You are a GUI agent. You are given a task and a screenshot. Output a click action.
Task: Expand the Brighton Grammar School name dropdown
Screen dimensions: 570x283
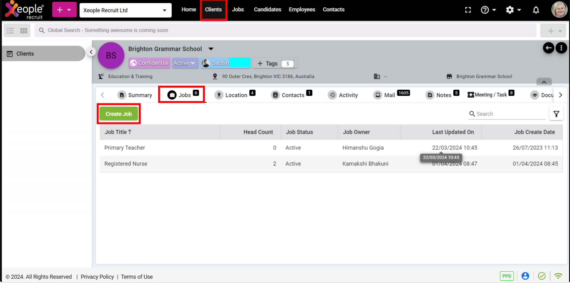click(211, 49)
